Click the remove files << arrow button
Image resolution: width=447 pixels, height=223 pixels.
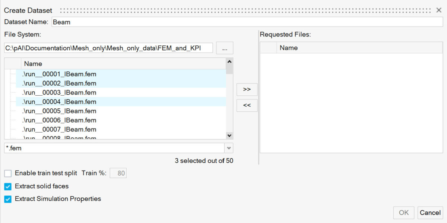click(247, 105)
